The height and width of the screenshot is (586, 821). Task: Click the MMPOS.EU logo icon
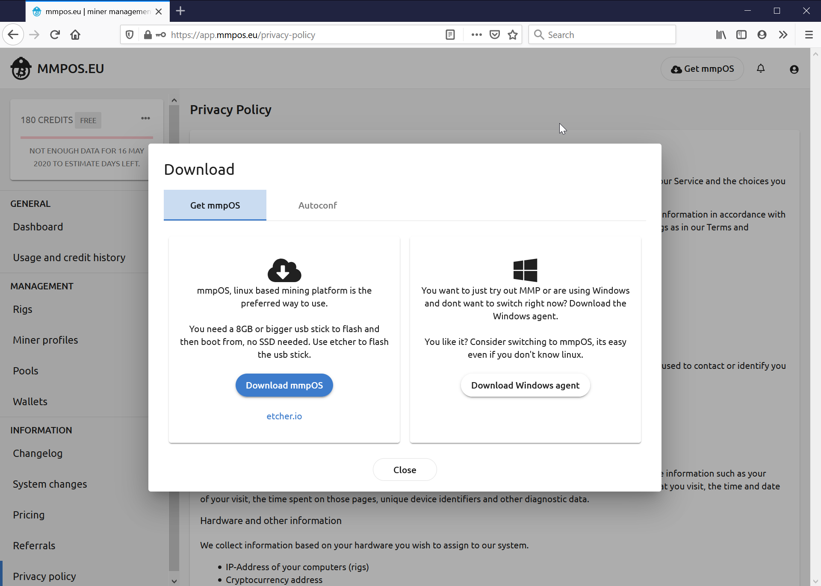pos(21,68)
